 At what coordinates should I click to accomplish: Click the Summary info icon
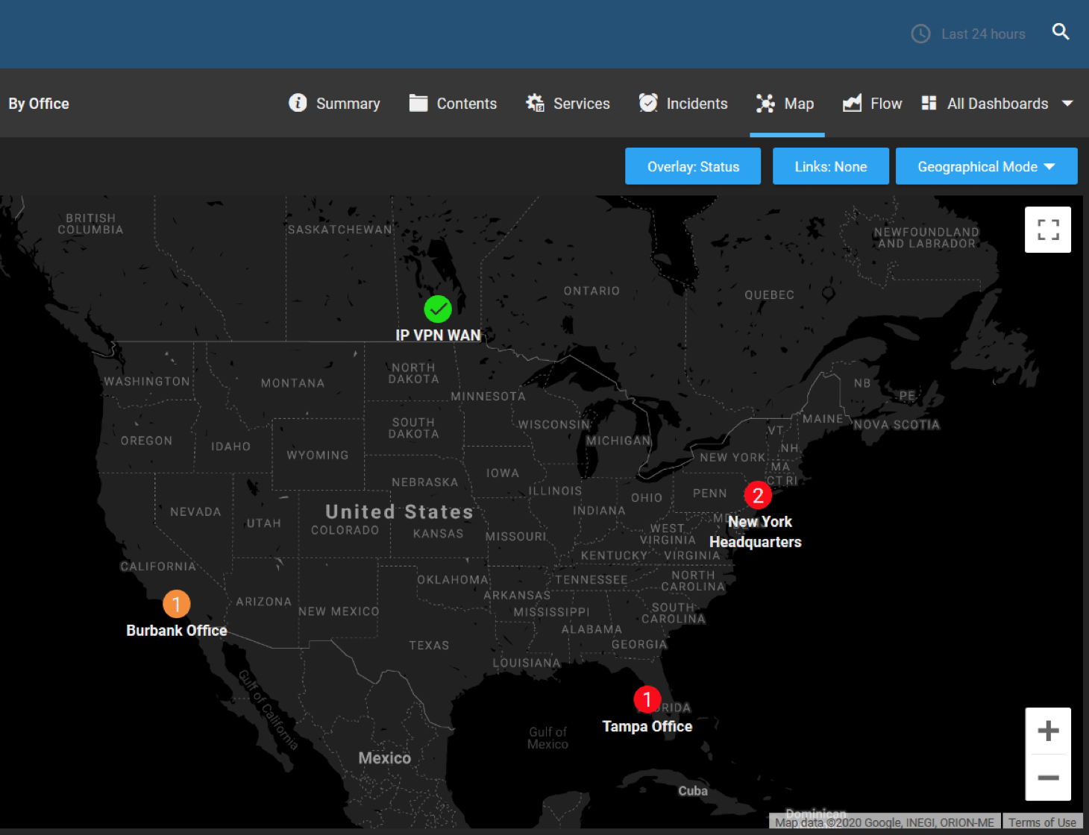[x=298, y=103]
